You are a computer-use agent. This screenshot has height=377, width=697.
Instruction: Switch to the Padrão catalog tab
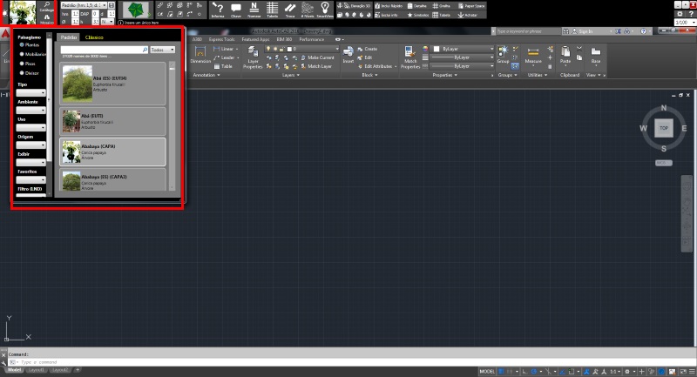(69, 37)
